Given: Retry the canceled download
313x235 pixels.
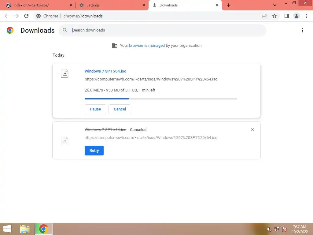Looking at the screenshot, I should tap(94, 151).
